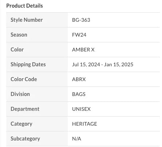Select the Division row label
162x147 pixels.
coord(20,94)
